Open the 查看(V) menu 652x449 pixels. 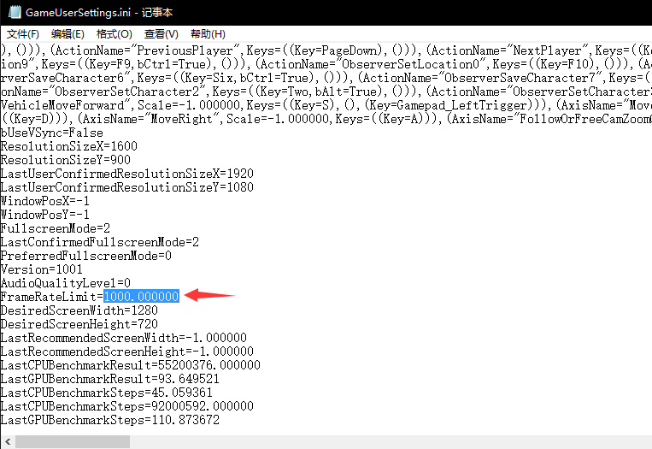pyautogui.click(x=162, y=34)
